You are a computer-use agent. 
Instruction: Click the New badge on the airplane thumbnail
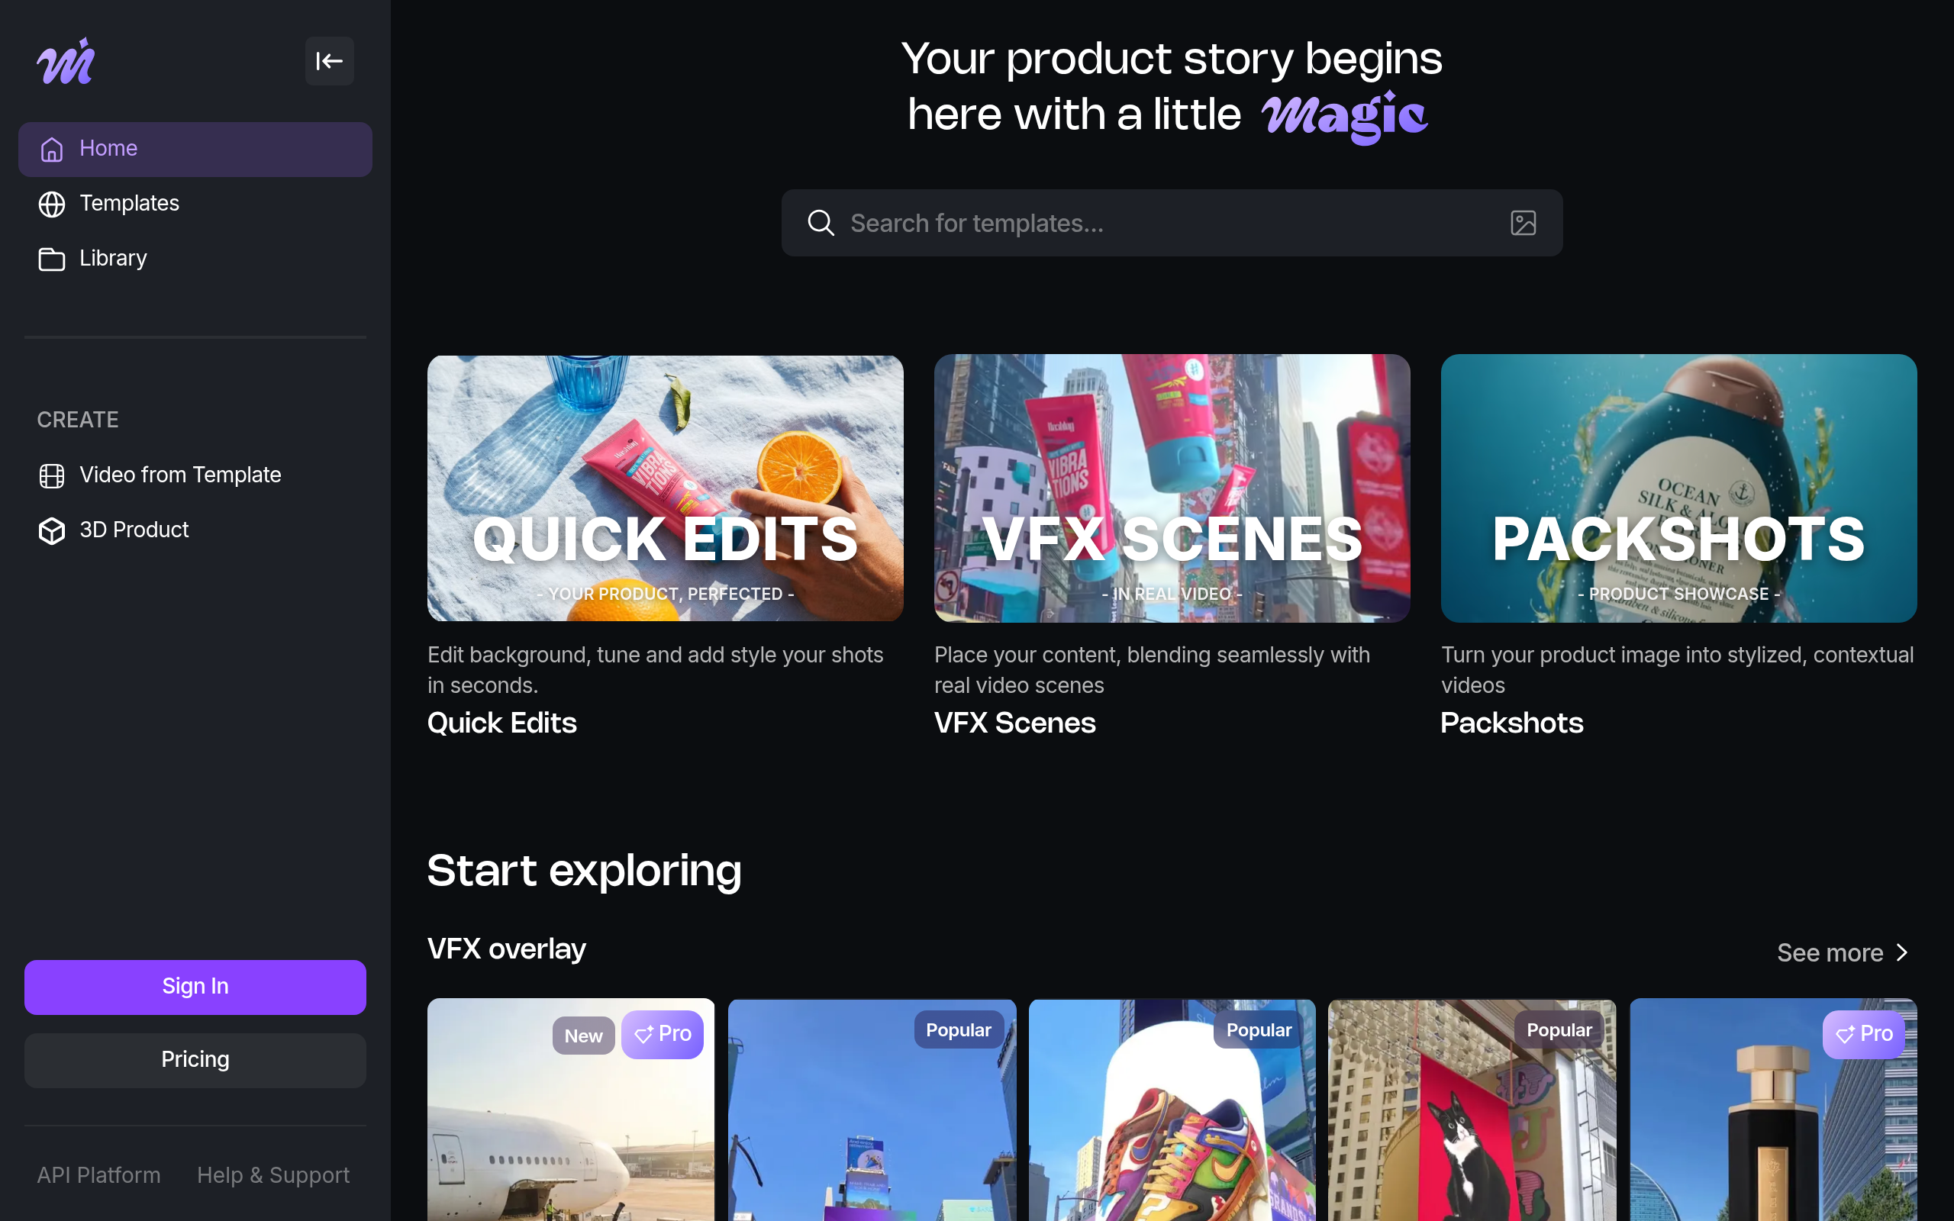583,1036
